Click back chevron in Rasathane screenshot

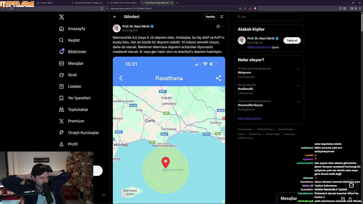(121, 78)
